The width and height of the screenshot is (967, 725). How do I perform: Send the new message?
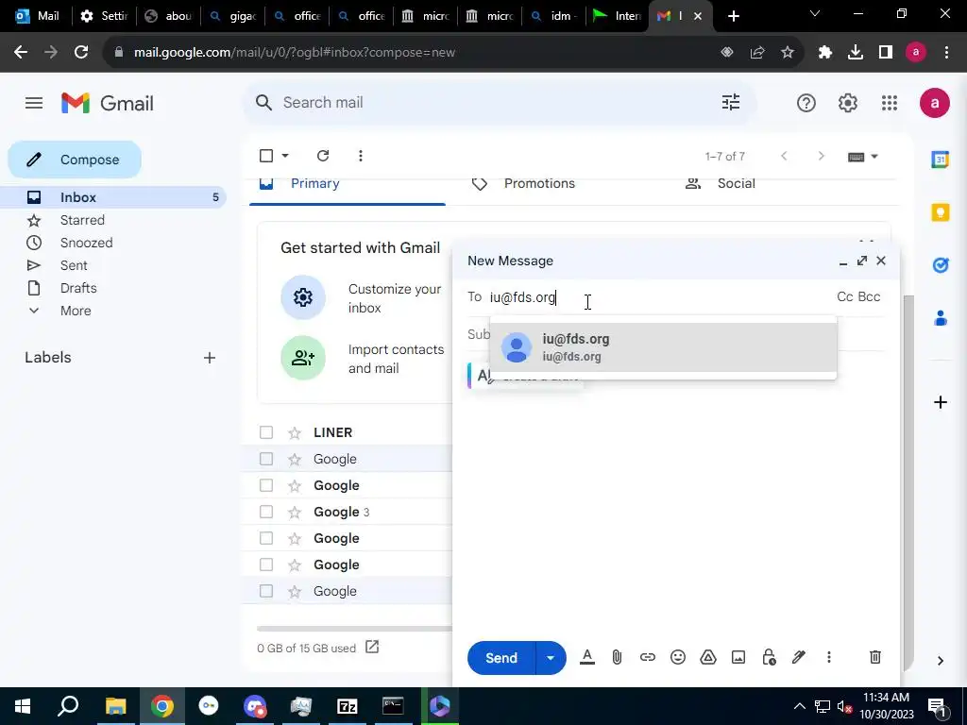click(501, 658)
